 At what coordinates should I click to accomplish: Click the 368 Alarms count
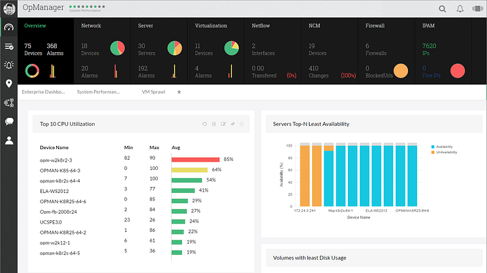click(55, 50)
